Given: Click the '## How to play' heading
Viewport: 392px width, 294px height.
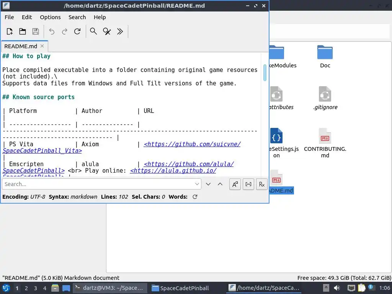Looking at the screenshot, I should [x=26, y=56].
